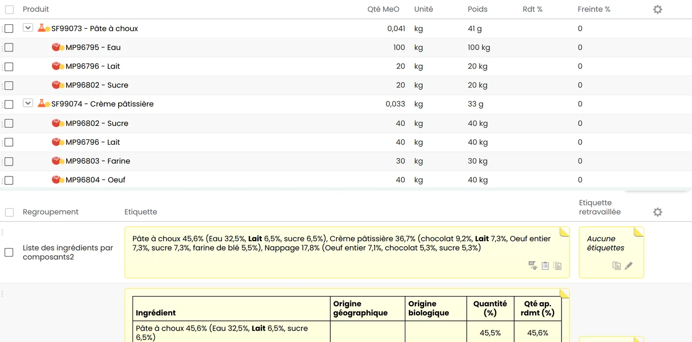Click drag handle of the Pâte à choux row
692x342 pixels.
(2, 29)
